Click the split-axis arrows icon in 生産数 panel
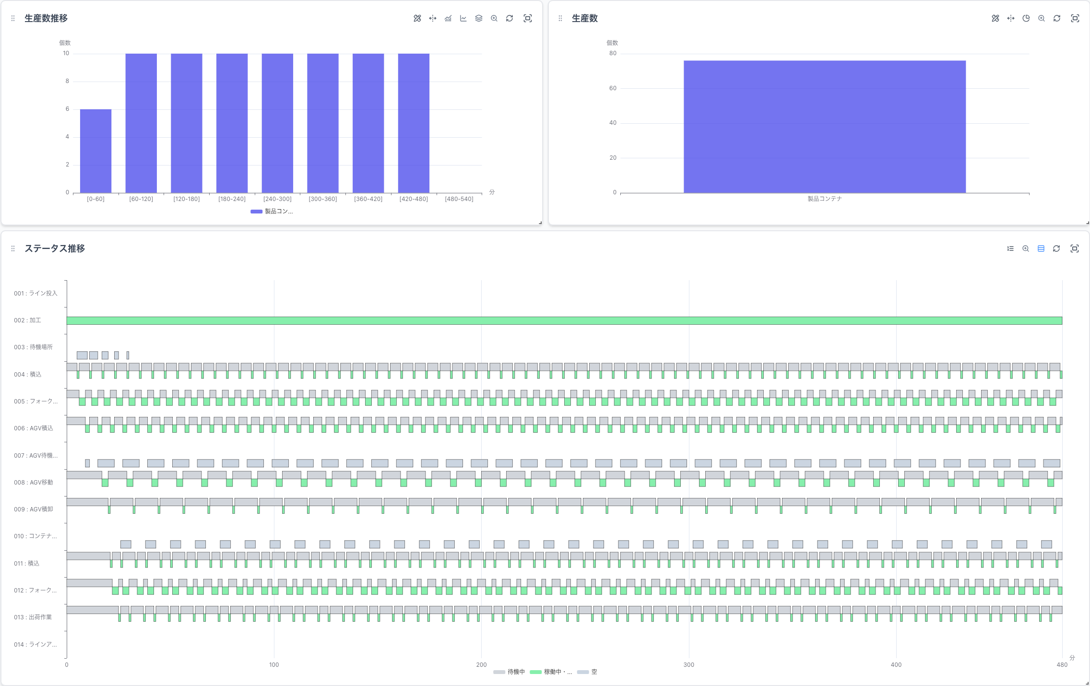 (x=1010, y=18)
